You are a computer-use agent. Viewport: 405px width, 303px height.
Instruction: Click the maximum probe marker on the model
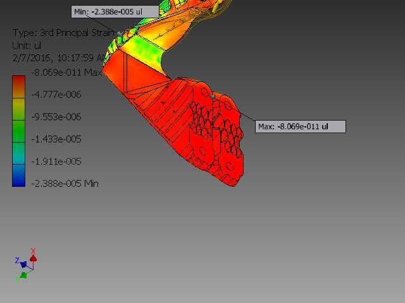tap(213, 97)
